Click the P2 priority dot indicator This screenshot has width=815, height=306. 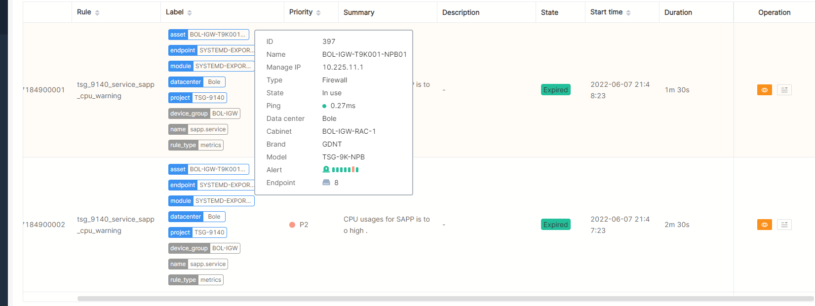[292, 225]
